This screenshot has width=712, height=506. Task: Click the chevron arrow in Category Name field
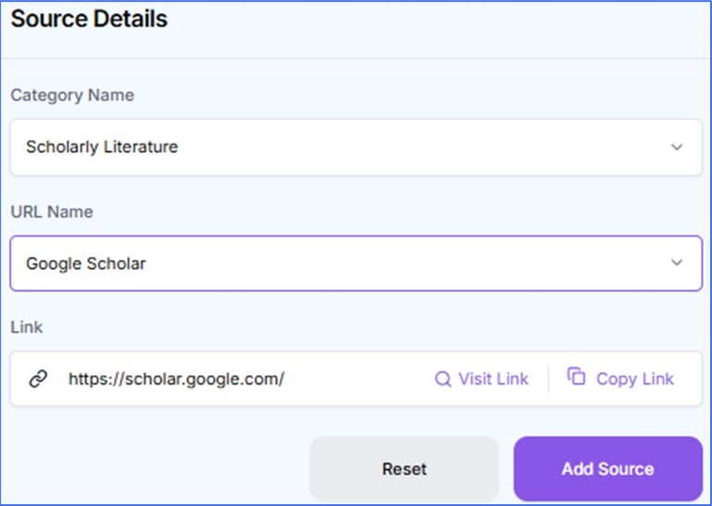677,147
